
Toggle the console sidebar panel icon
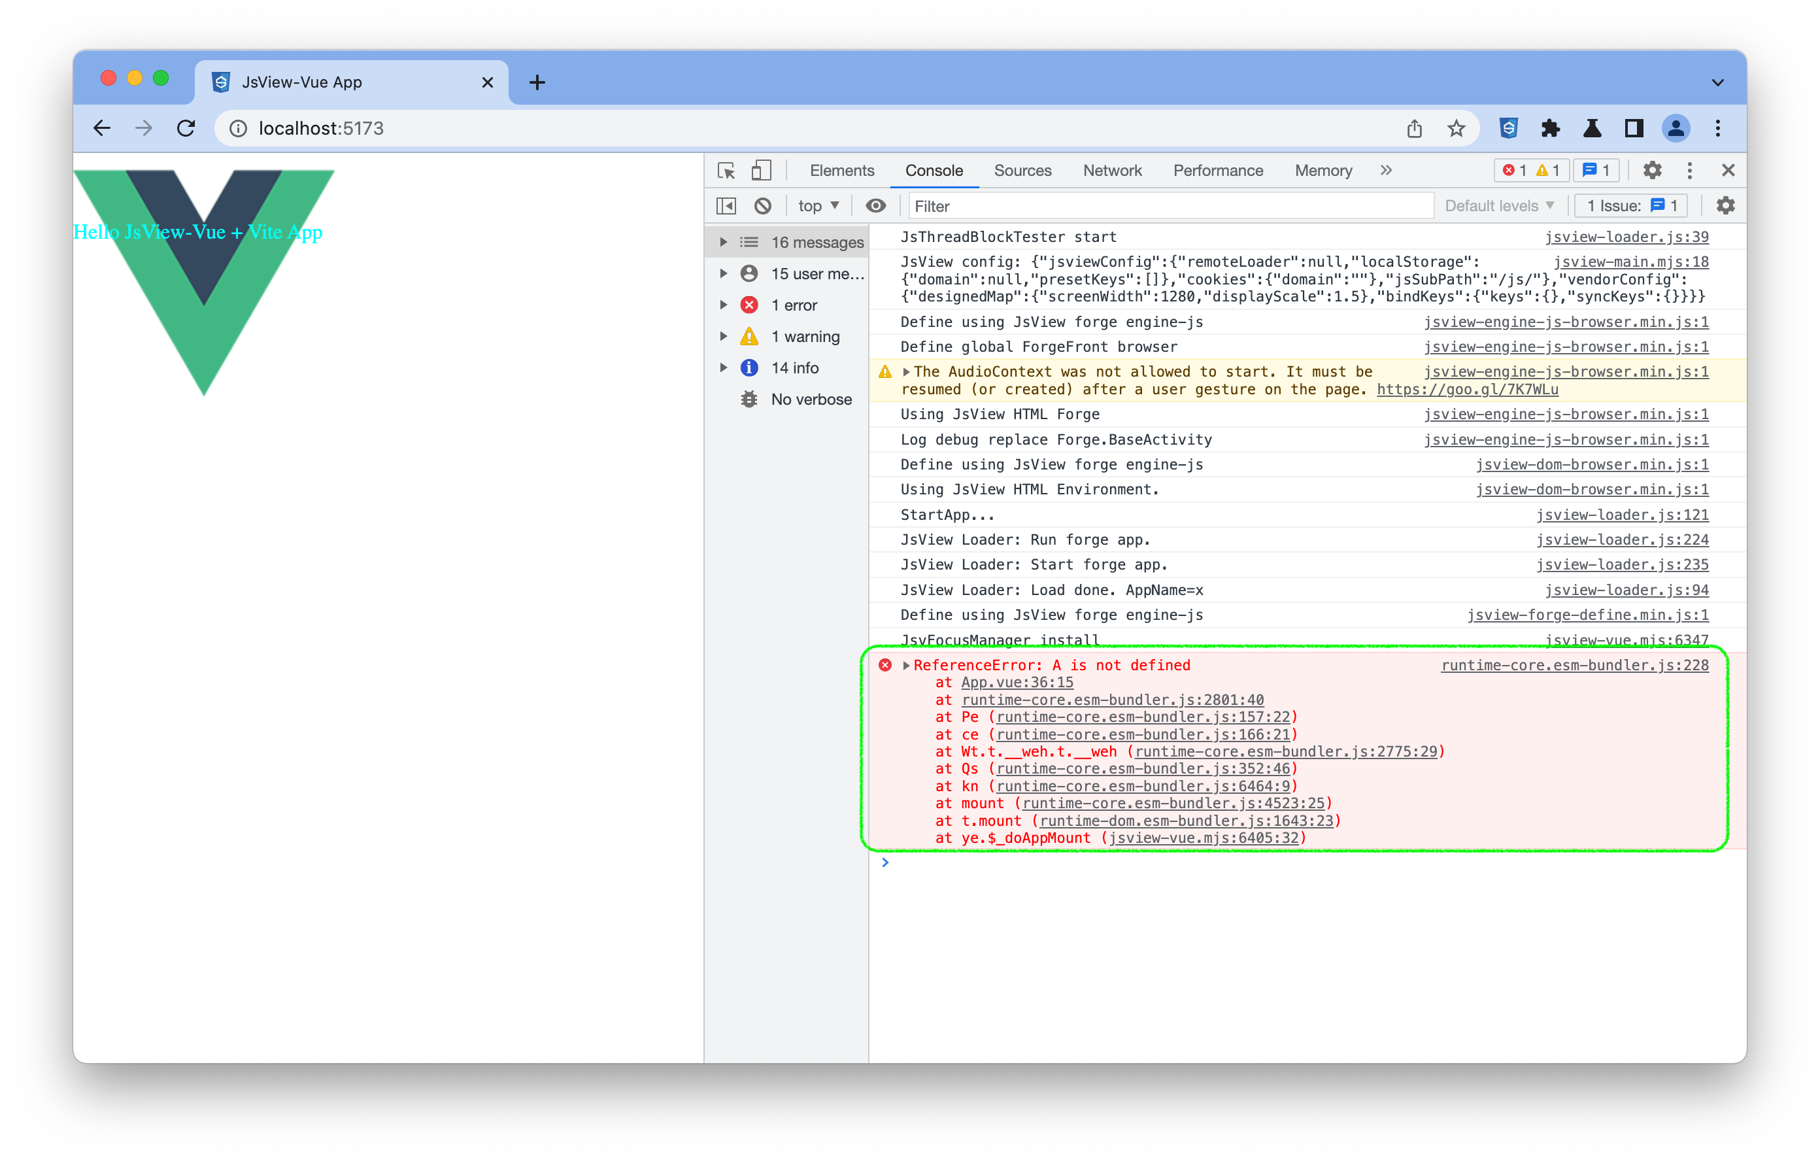(726, 206)
